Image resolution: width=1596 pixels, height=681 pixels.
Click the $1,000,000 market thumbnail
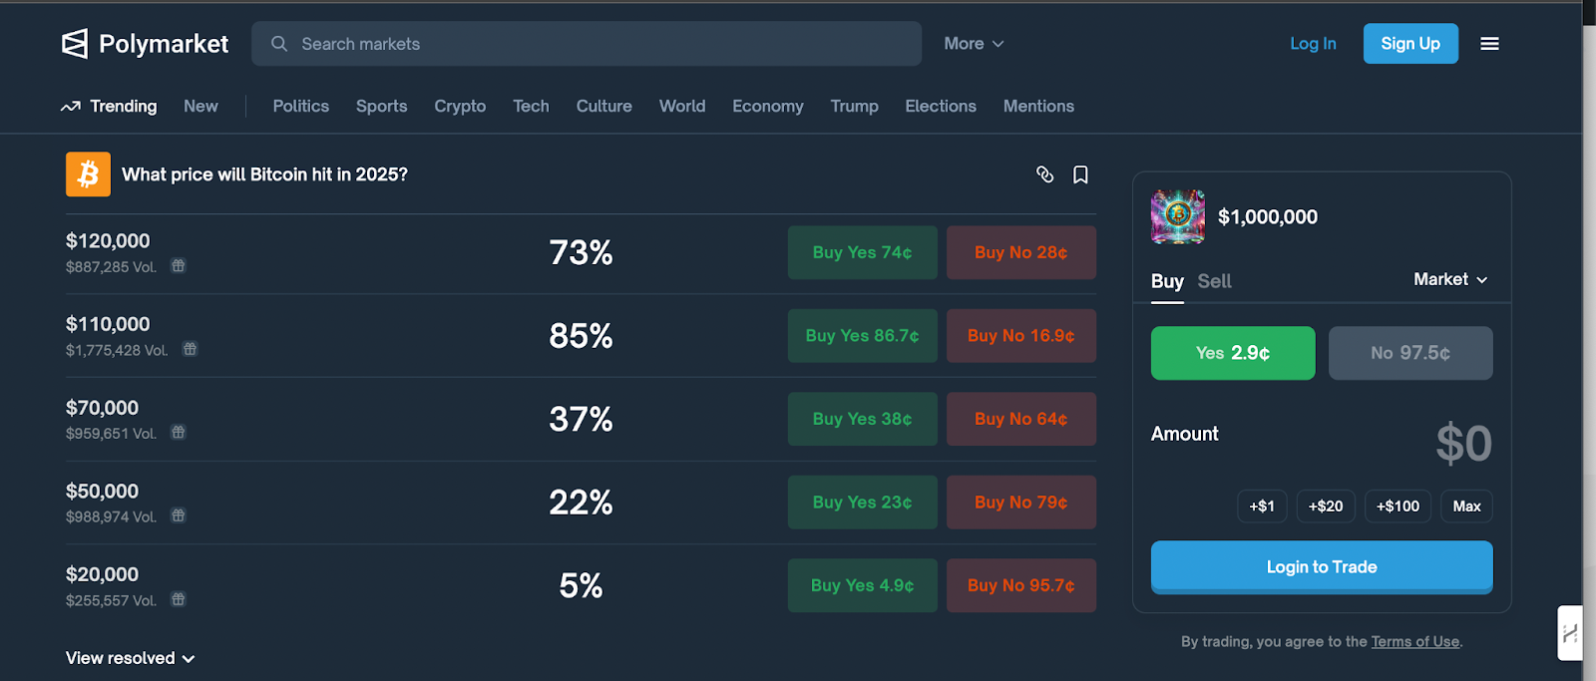pos(1178,216)
